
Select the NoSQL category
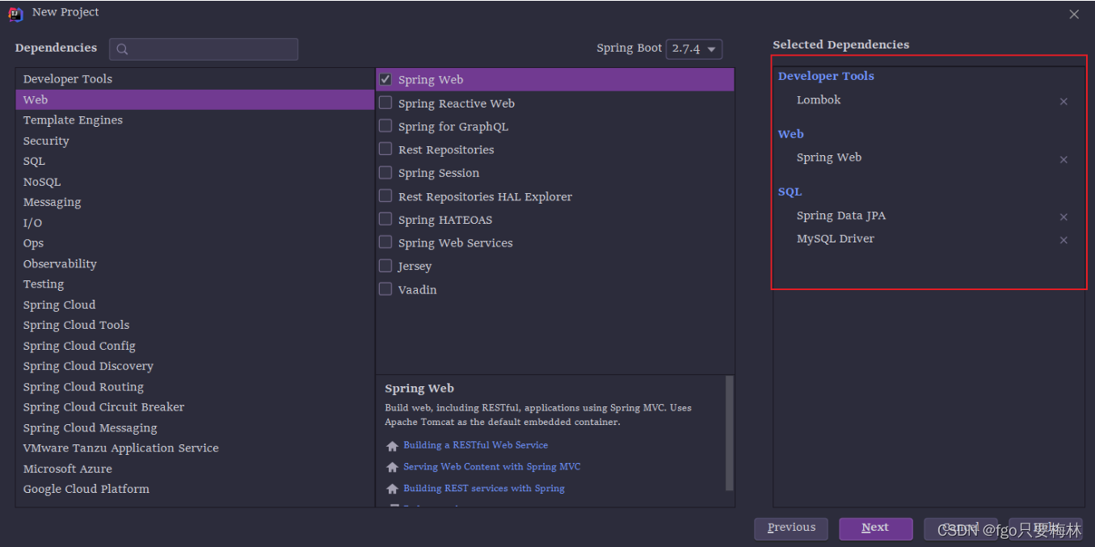coord(195,182)
